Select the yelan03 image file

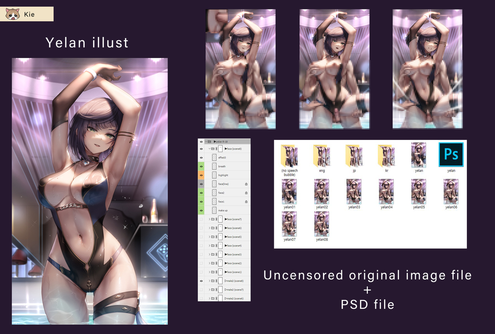[354, 194]
